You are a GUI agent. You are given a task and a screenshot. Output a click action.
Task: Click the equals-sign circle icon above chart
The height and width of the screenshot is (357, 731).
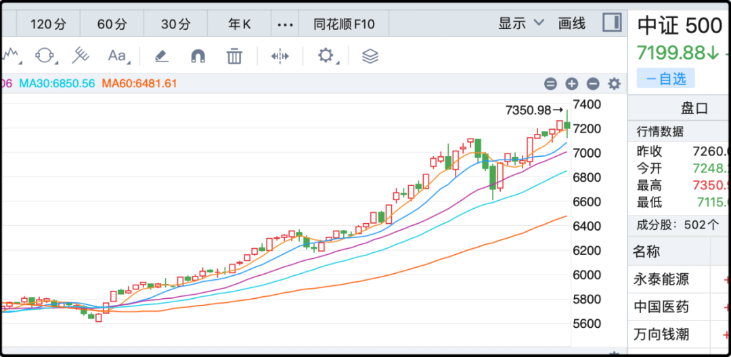pyautogui.click(x=550, y=84)
